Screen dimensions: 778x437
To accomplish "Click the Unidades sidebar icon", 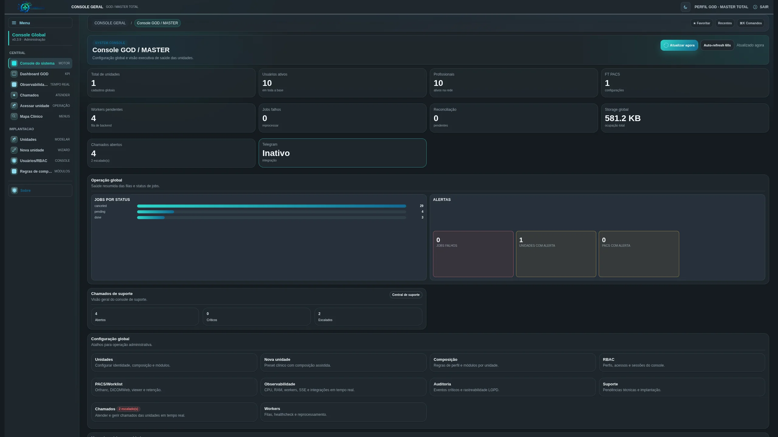I will pos(14,140).
